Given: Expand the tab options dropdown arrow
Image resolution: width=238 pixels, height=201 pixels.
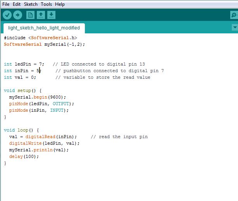Looking at the screenshot, I should tap(235, 28).
